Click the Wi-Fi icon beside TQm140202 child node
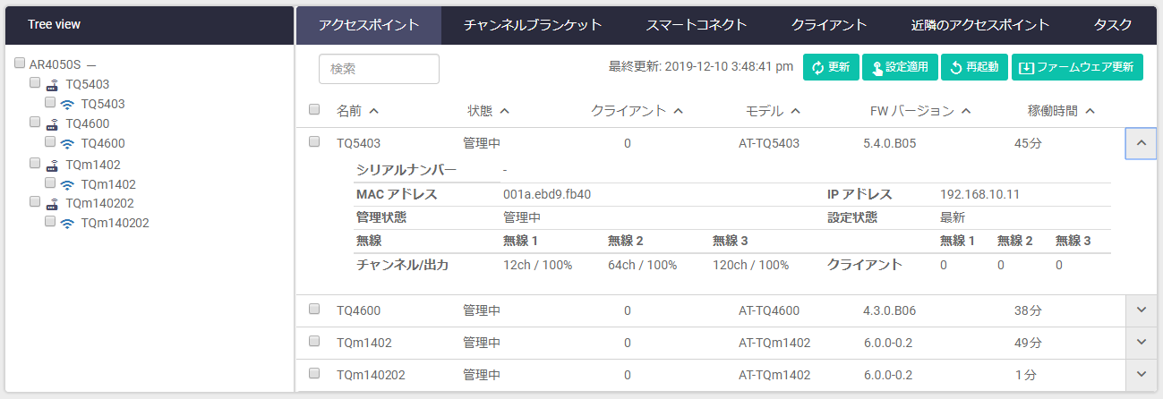The height and width of the screenshot is (399, 1163). [x=67, y=223]
